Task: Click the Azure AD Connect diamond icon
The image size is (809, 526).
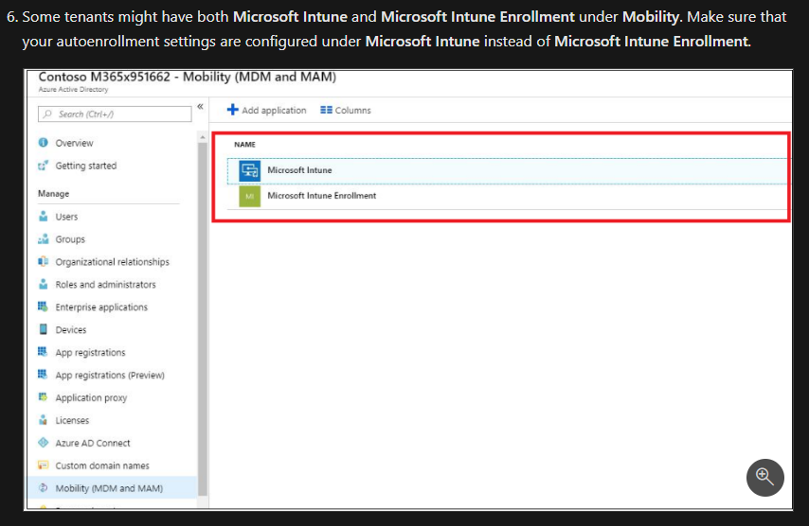Action: 44,443
